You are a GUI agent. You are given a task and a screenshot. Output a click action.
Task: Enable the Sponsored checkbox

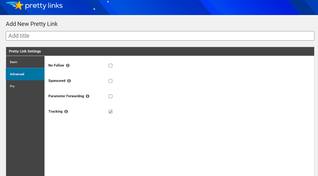[110, 81]
